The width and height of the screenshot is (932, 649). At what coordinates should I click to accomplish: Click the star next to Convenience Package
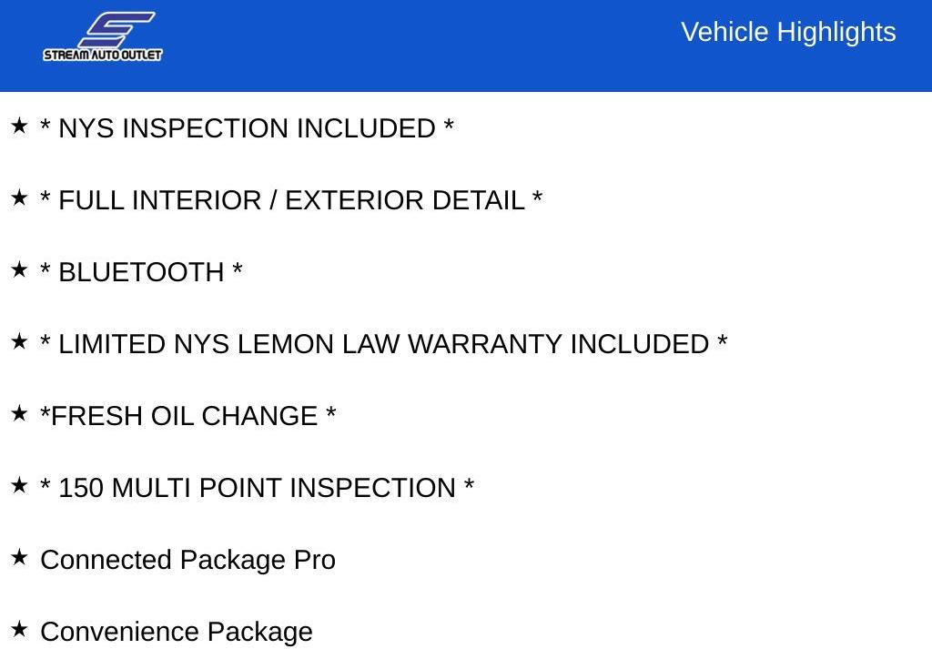pos(20,629)
